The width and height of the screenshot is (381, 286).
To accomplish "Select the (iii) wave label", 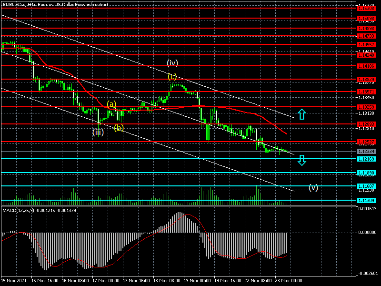I will click(98, 132).
